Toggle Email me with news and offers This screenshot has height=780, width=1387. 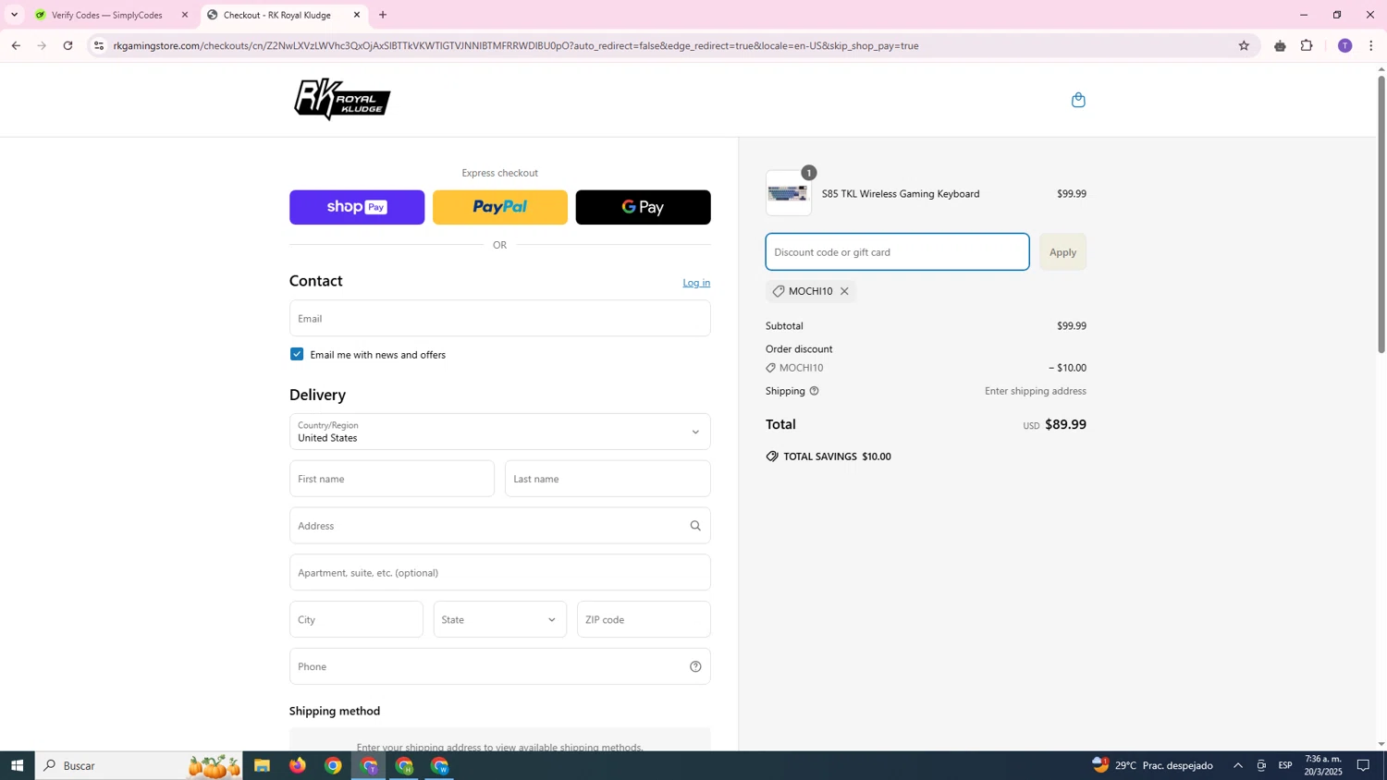[x=297, y=354]
